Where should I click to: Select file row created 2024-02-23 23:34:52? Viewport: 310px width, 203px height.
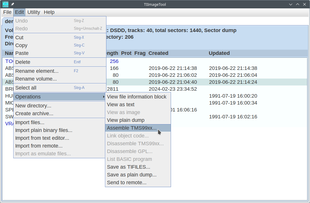[x=173, y=89]
